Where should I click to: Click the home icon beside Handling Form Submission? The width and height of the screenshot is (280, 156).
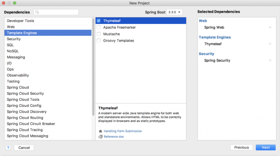point(100,131)
